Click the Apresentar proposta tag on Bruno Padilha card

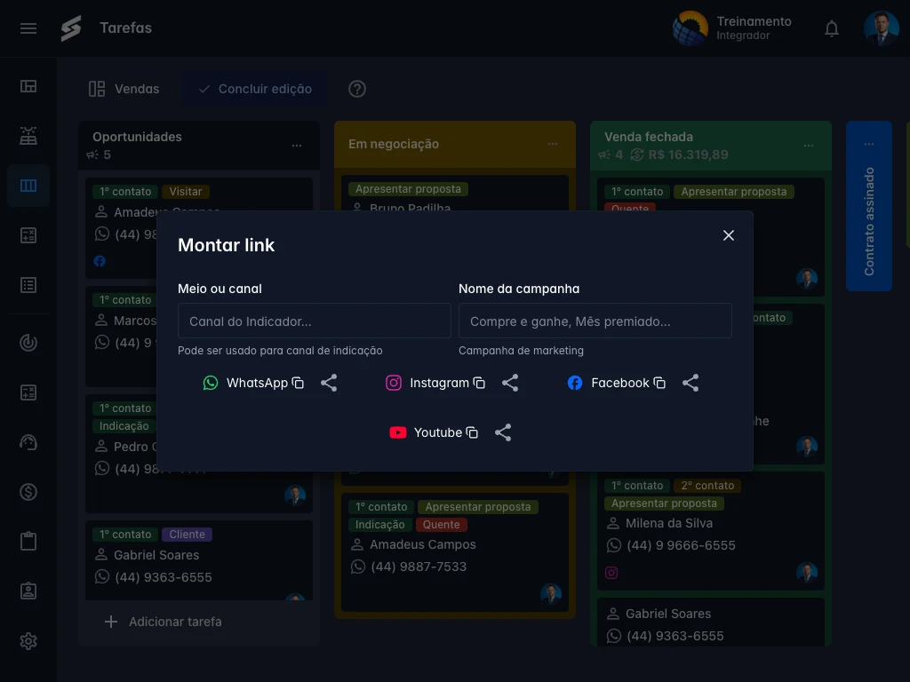[408, 189]
